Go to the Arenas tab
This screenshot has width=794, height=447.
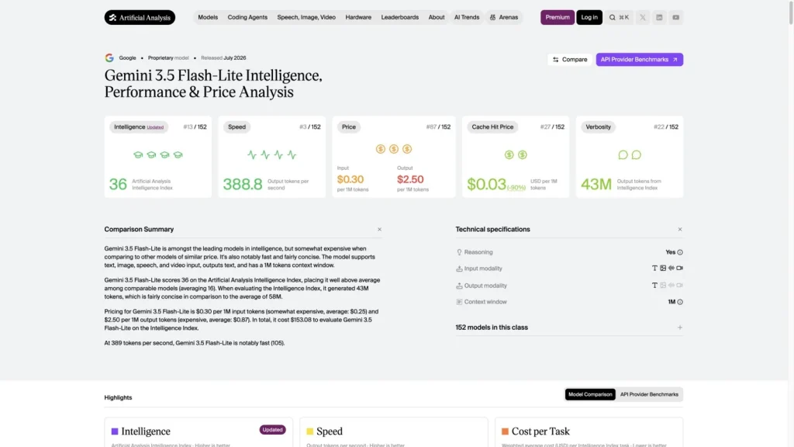(x=504, y=17)
